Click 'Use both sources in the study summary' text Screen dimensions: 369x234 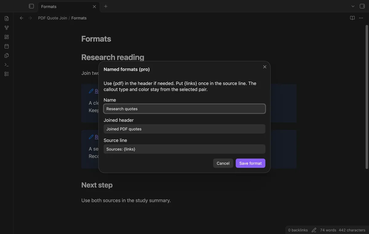coord(126,200)
